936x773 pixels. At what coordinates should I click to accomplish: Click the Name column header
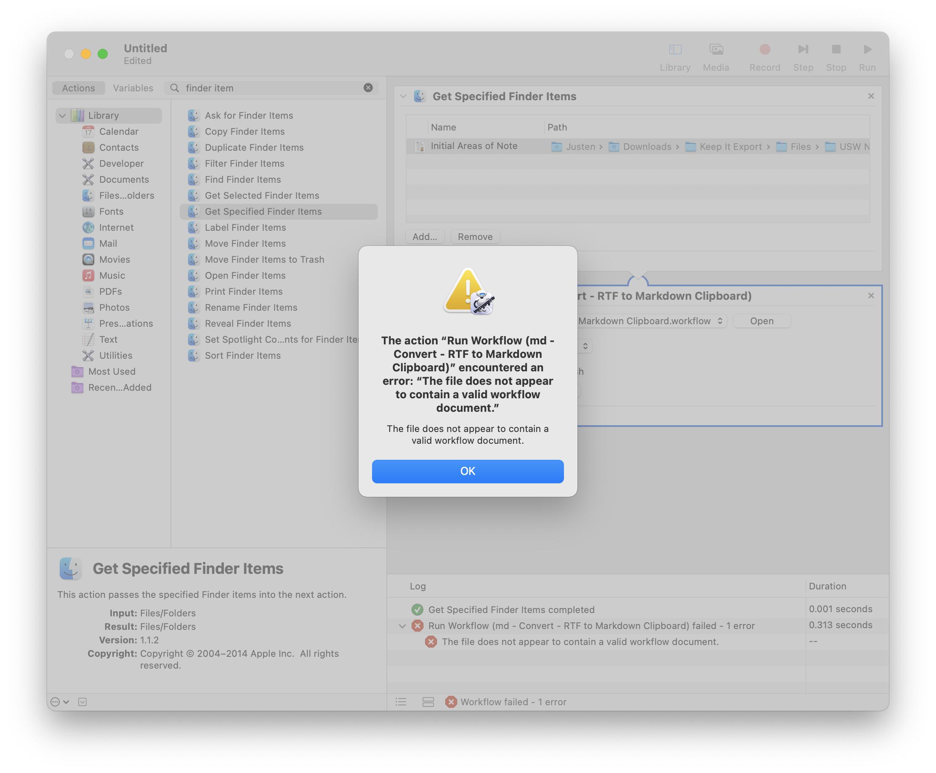pos(443,127)
